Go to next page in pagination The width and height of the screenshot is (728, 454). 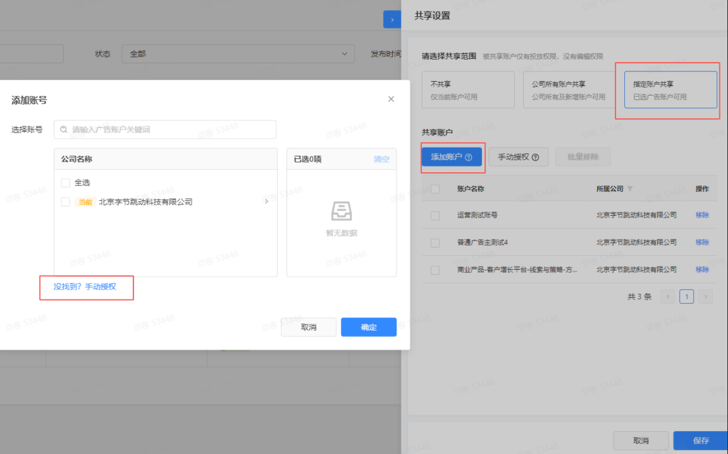(705, 296)
